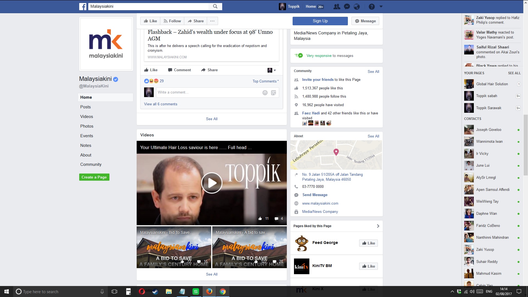
Task: Expand the account settings dropdown arrow
Action: [x=381, y=6]
